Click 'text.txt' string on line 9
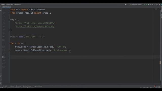 click(31, 37)
